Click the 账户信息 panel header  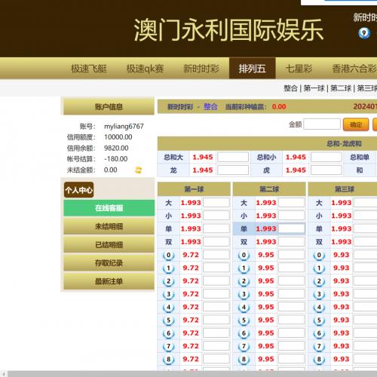(x=109, y=106)
